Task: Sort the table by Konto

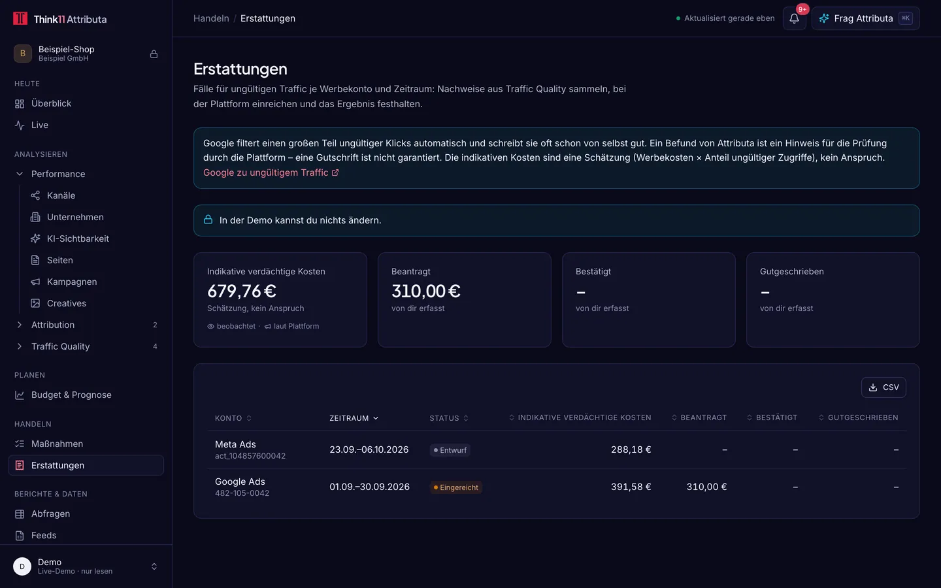Action: 233,418
